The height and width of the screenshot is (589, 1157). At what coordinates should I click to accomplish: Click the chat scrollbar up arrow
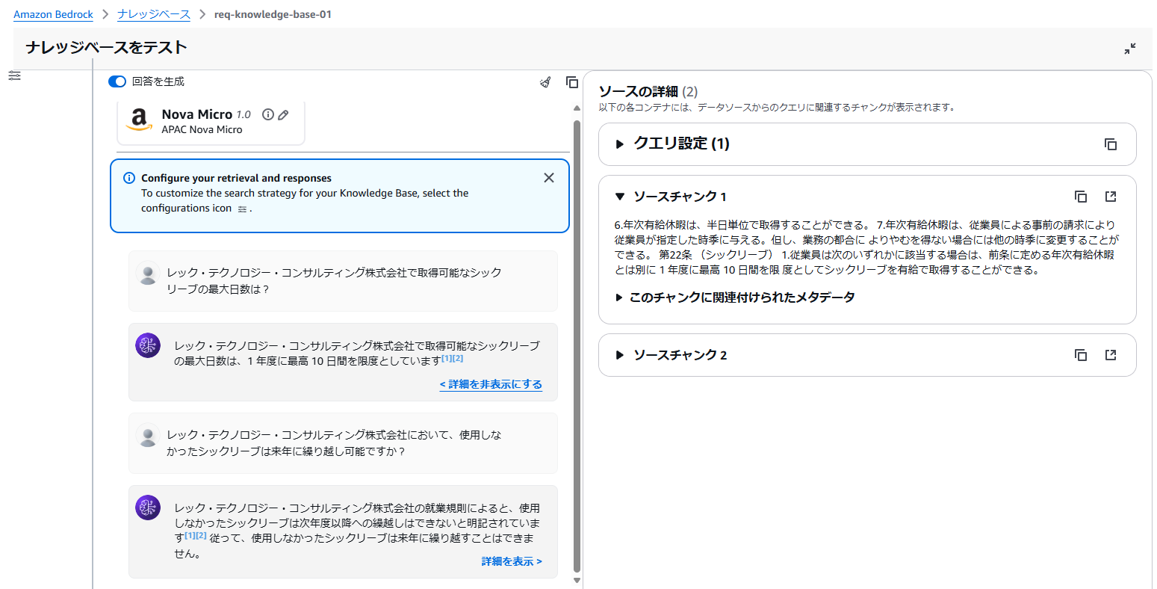pos(577,108)
